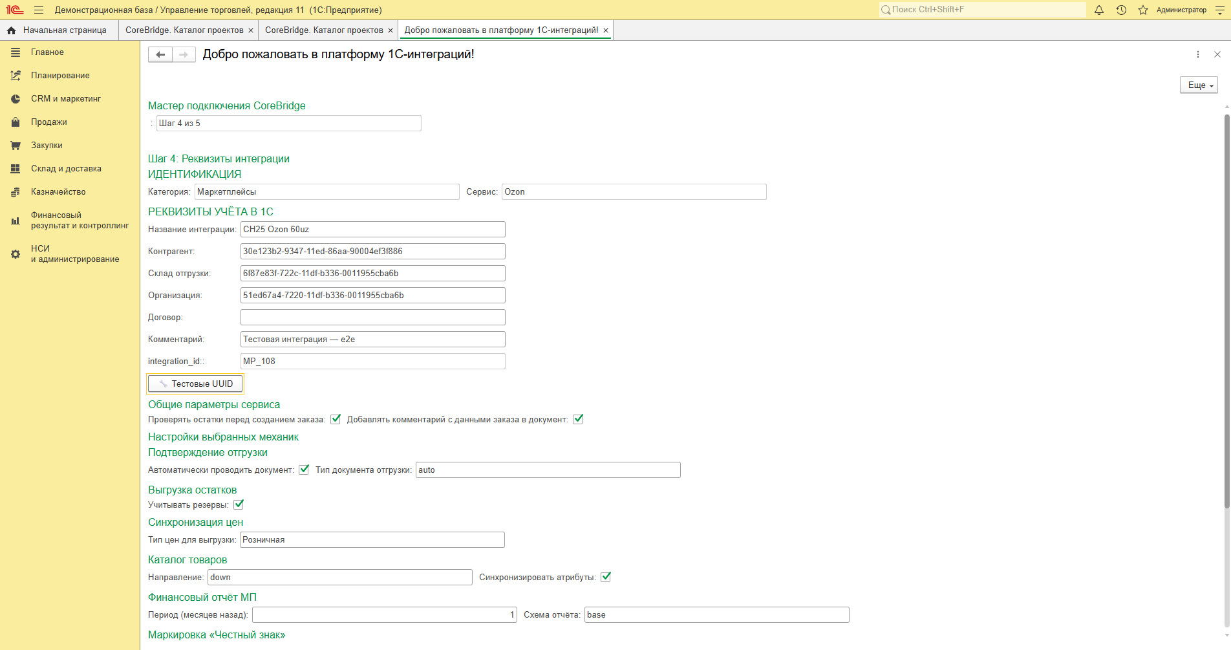1231x650 pixels.
Task: Click the Склад отгрузки UUID field
Action: tap(373, 274)
